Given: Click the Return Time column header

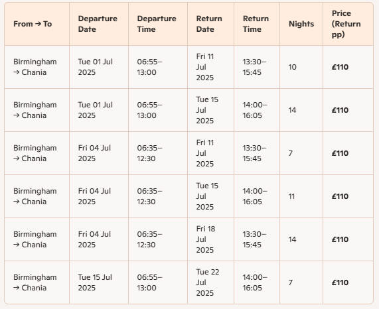Looking at the screenshot, I should (256, 24).
